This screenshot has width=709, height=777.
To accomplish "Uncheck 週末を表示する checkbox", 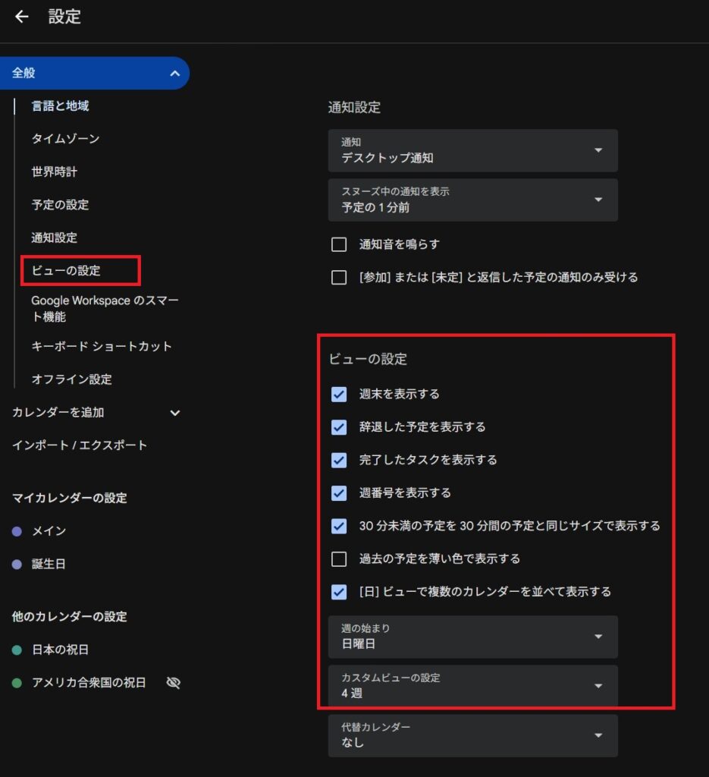I will coord(339,395).
